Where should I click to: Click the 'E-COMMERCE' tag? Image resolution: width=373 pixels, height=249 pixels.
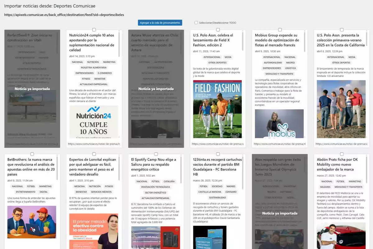(x=104, y=73)
